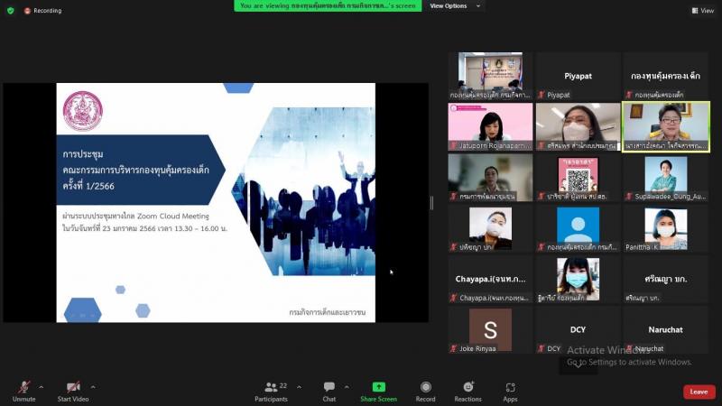The width and height of the screenshot is (722, 406).
Task: Select the Supawadee participant tile
Action: click(x=666, y=178)
